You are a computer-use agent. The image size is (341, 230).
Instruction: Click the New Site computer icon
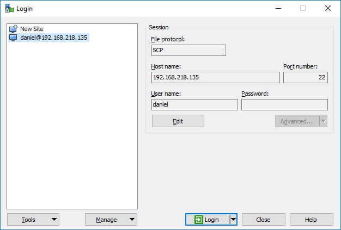(x=13, y=29)
